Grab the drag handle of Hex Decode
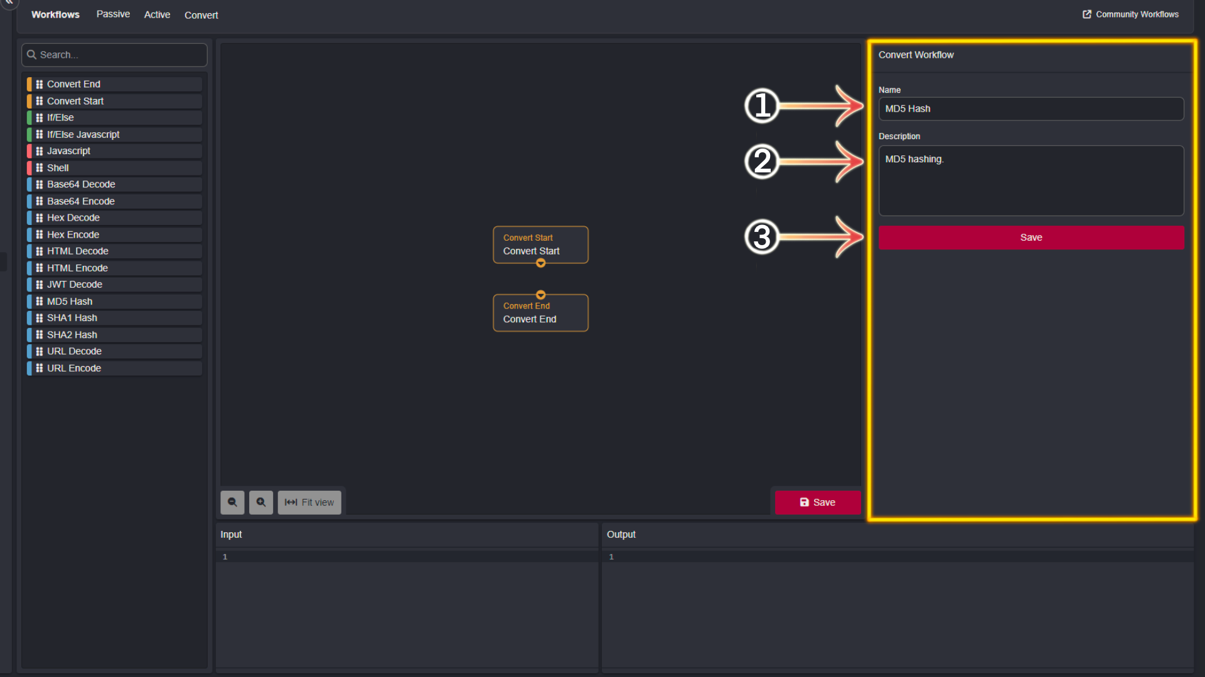This screenshot has width=1205, height=677. pos(40,218)
